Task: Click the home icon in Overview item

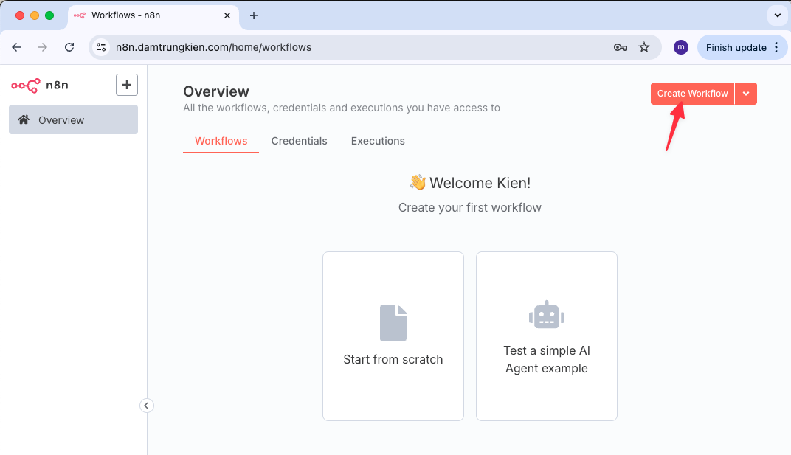Action: (23, 119)
